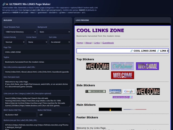Click the Support button in Side Stickers
This screenshot has height=130, width=173.
tap(115, 91)
